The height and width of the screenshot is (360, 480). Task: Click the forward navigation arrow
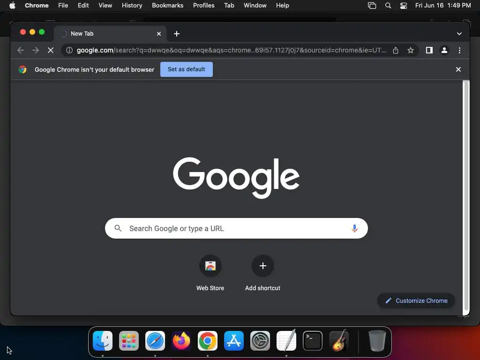coord(36,50)
